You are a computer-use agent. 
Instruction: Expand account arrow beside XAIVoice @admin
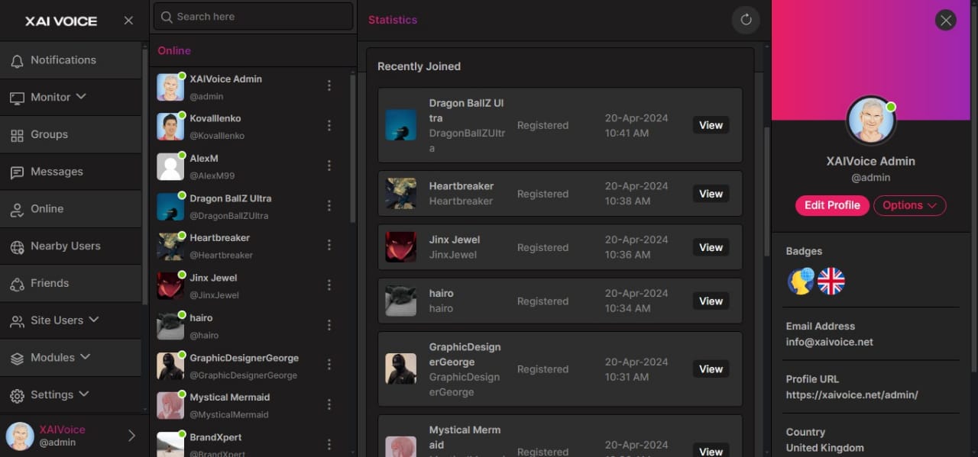click(131, 436)
